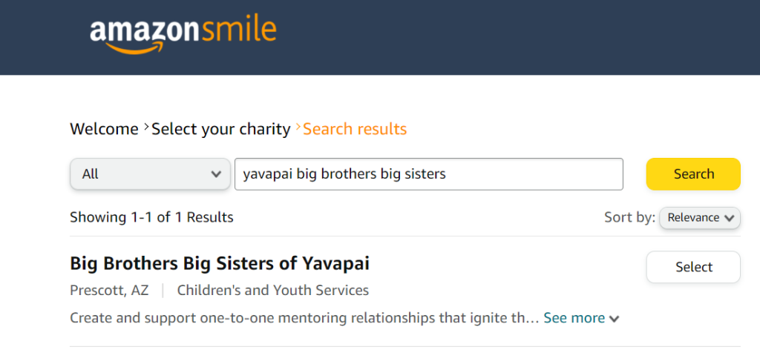Click the chevron after the Welcome breadcrumb
The image size is (760, 364).
click(145, 128)
